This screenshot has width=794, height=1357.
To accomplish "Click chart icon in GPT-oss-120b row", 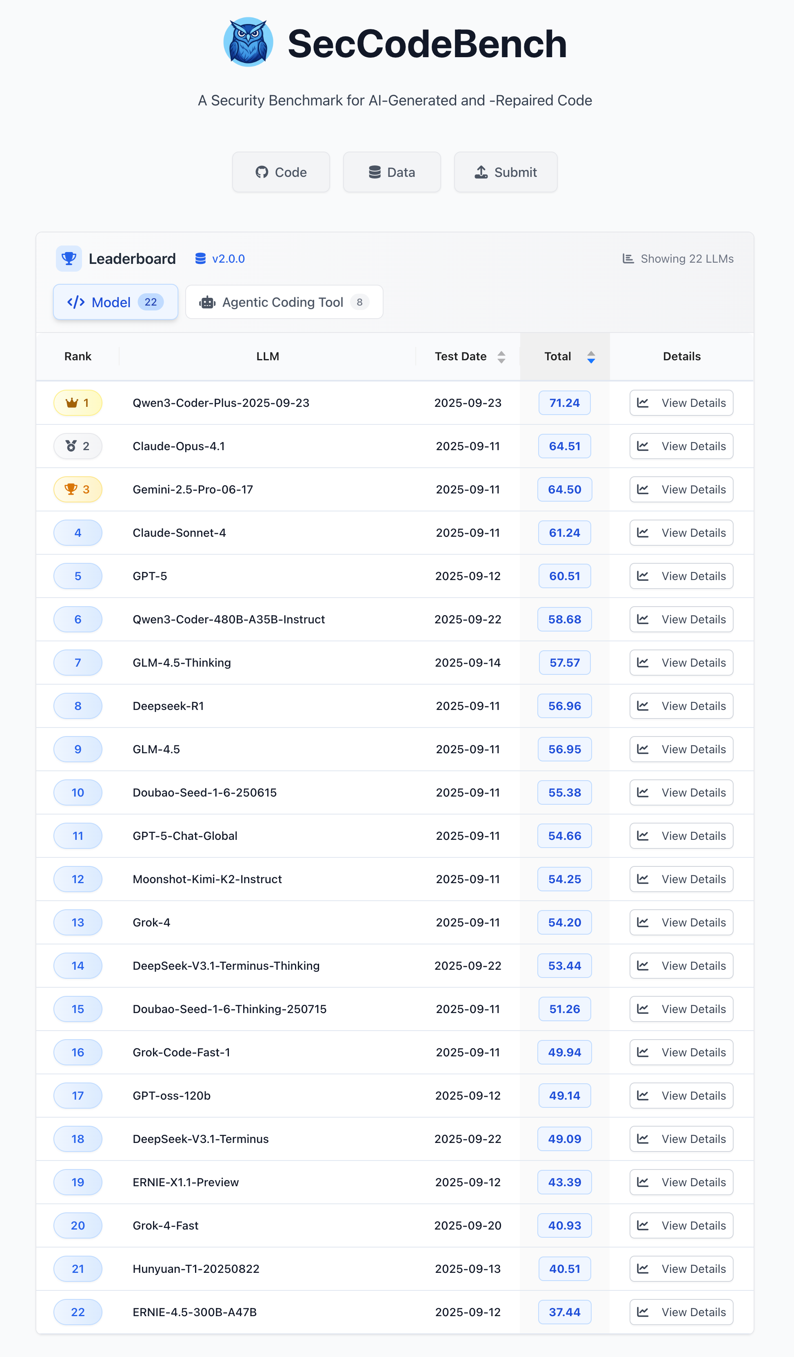I will pos(643,1095).
